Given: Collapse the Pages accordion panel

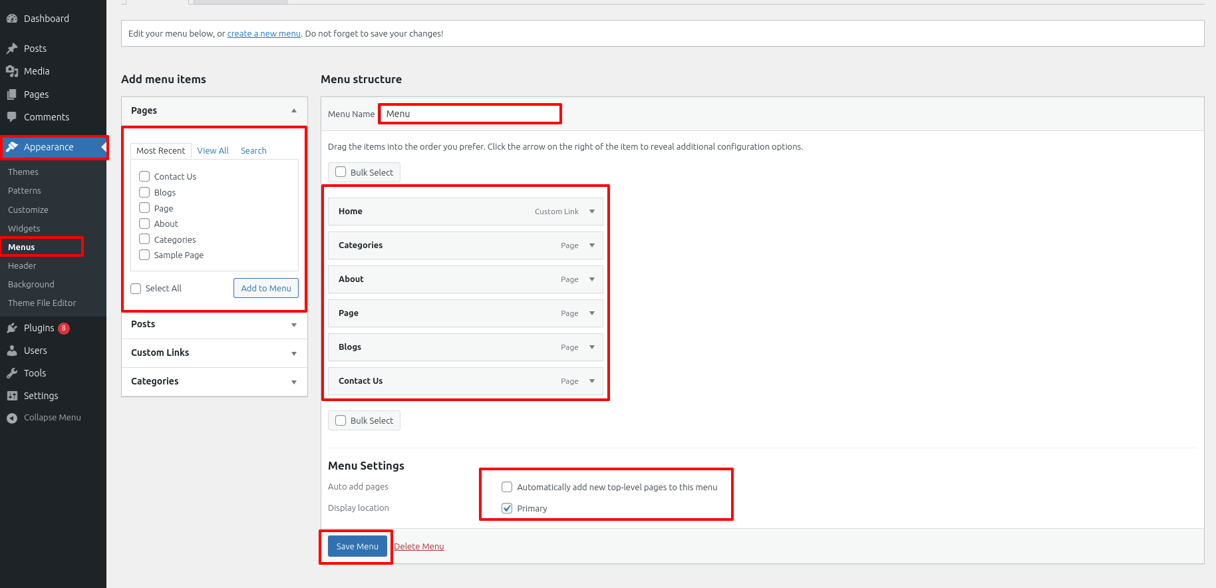Looking at the screenshot, I should 293,110.
